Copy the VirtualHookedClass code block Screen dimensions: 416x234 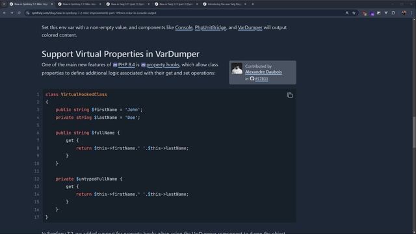pos(290,96)
